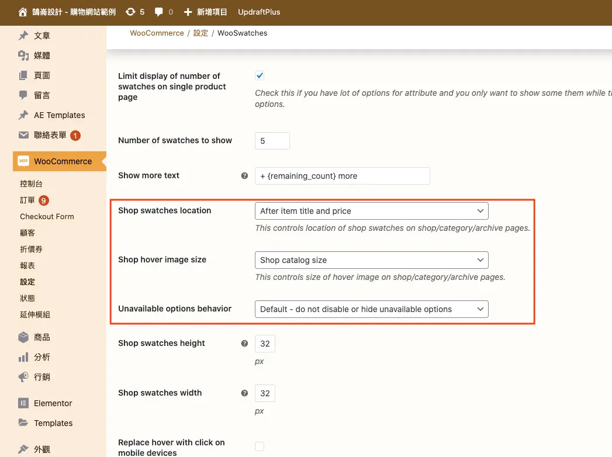Click the Woo icon in sidebar
The width and height of the screenshot is (612, 457).
coord(23,161)
